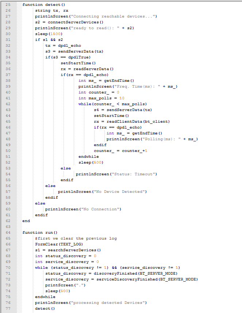This screenshot has height=313, width=242.
Task: Click the 'endwhile' on line 51
Action: tap(89, 156)
